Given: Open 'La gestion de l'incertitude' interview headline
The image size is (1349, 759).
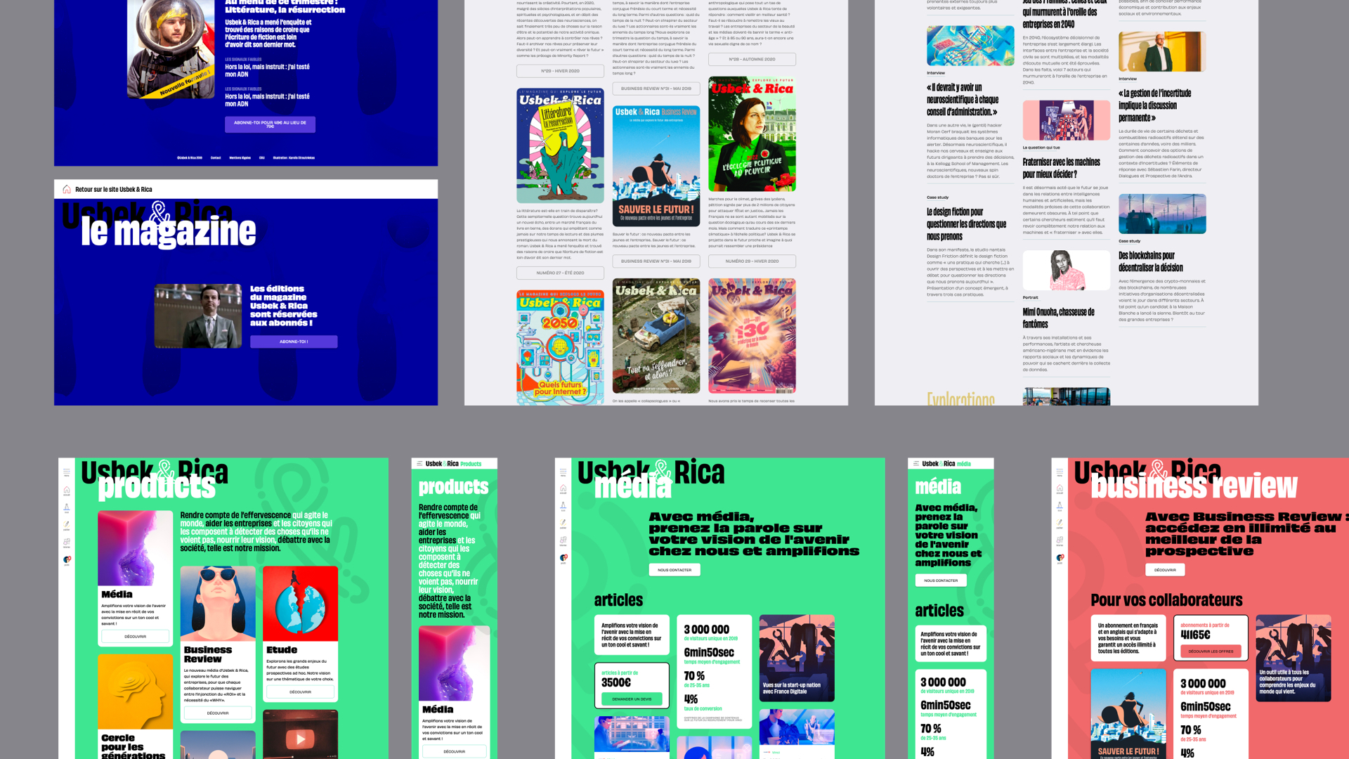Looking at the screenshot, I should click(x=1154, y=105).
